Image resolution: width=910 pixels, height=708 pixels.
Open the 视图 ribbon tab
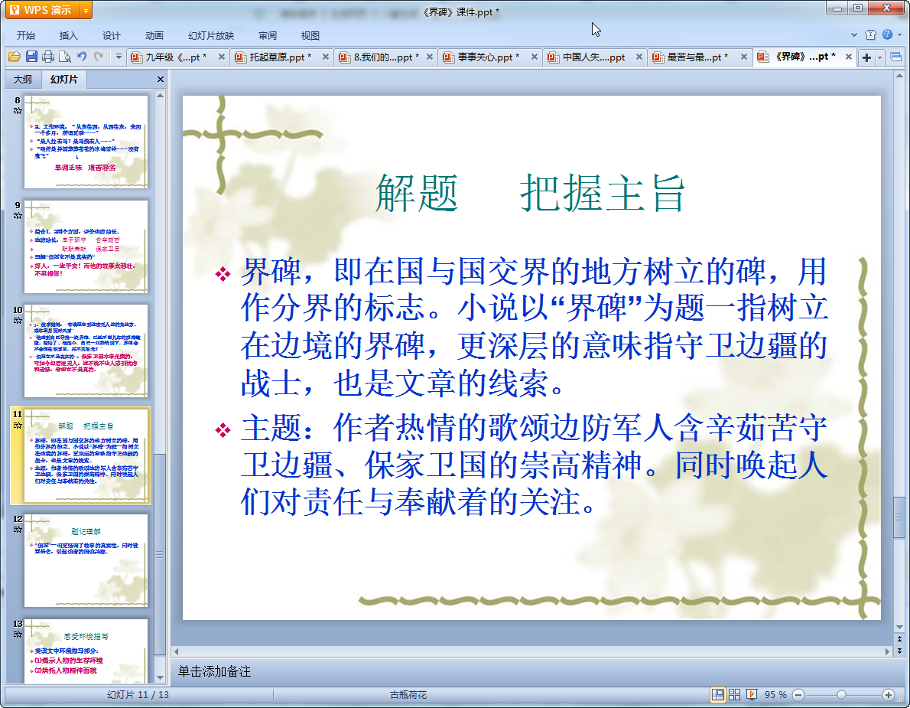(x=310, y=35)
